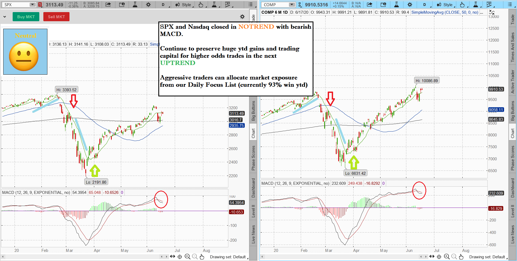This screenshot has width=517, height=261.
Task: Select drawing hand tool in SPX toolbar
Action: (201, 5)
